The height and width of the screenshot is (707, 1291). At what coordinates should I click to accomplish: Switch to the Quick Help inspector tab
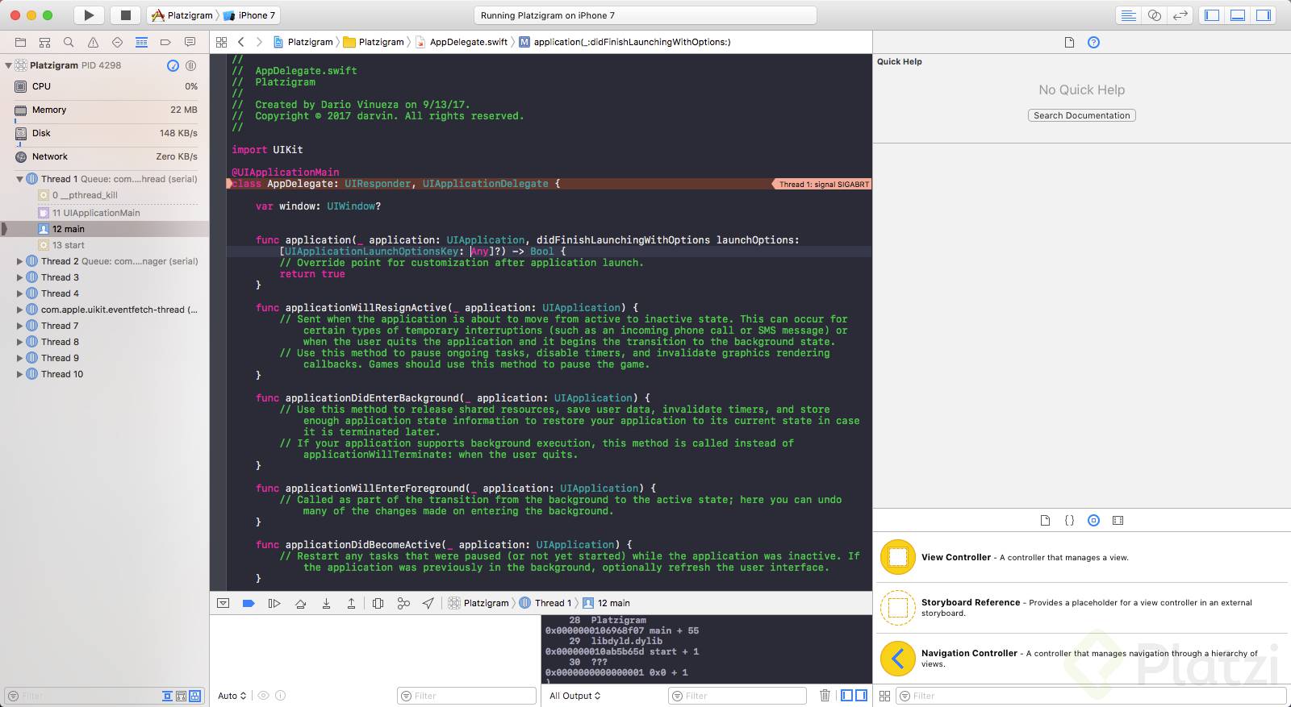[x=1093, y=42]
